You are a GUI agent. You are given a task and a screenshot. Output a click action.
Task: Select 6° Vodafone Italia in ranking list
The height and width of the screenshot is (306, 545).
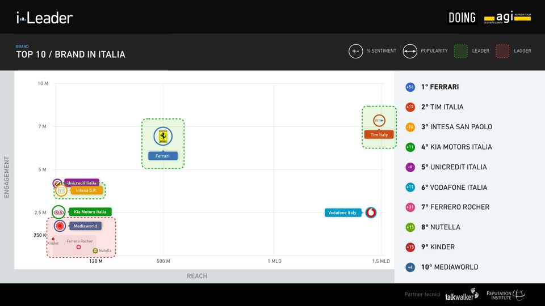pyautogui.click(x=454, y=187)
